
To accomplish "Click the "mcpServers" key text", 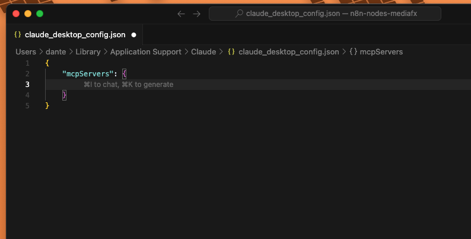I will pos(87,74).
